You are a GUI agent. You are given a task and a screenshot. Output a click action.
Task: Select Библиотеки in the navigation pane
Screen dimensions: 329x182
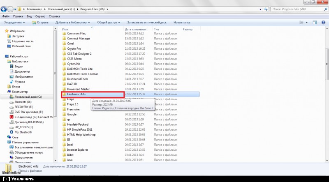tap(20, 62)
